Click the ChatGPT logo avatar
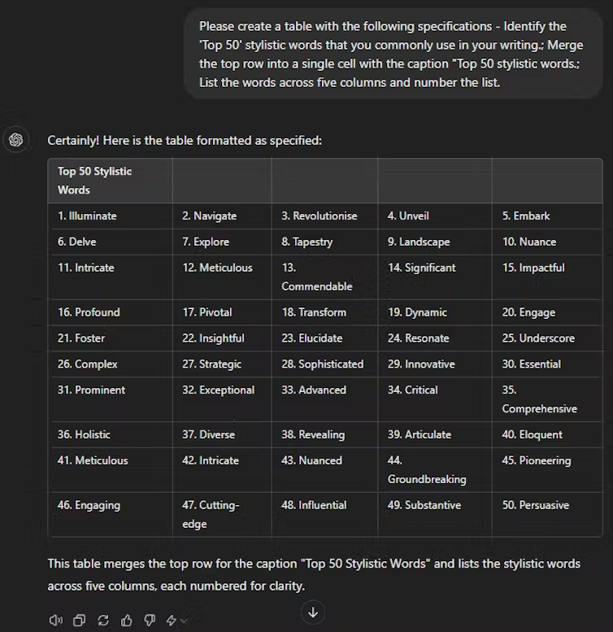This screenshot has height=632, width=613. click(16, 140)
